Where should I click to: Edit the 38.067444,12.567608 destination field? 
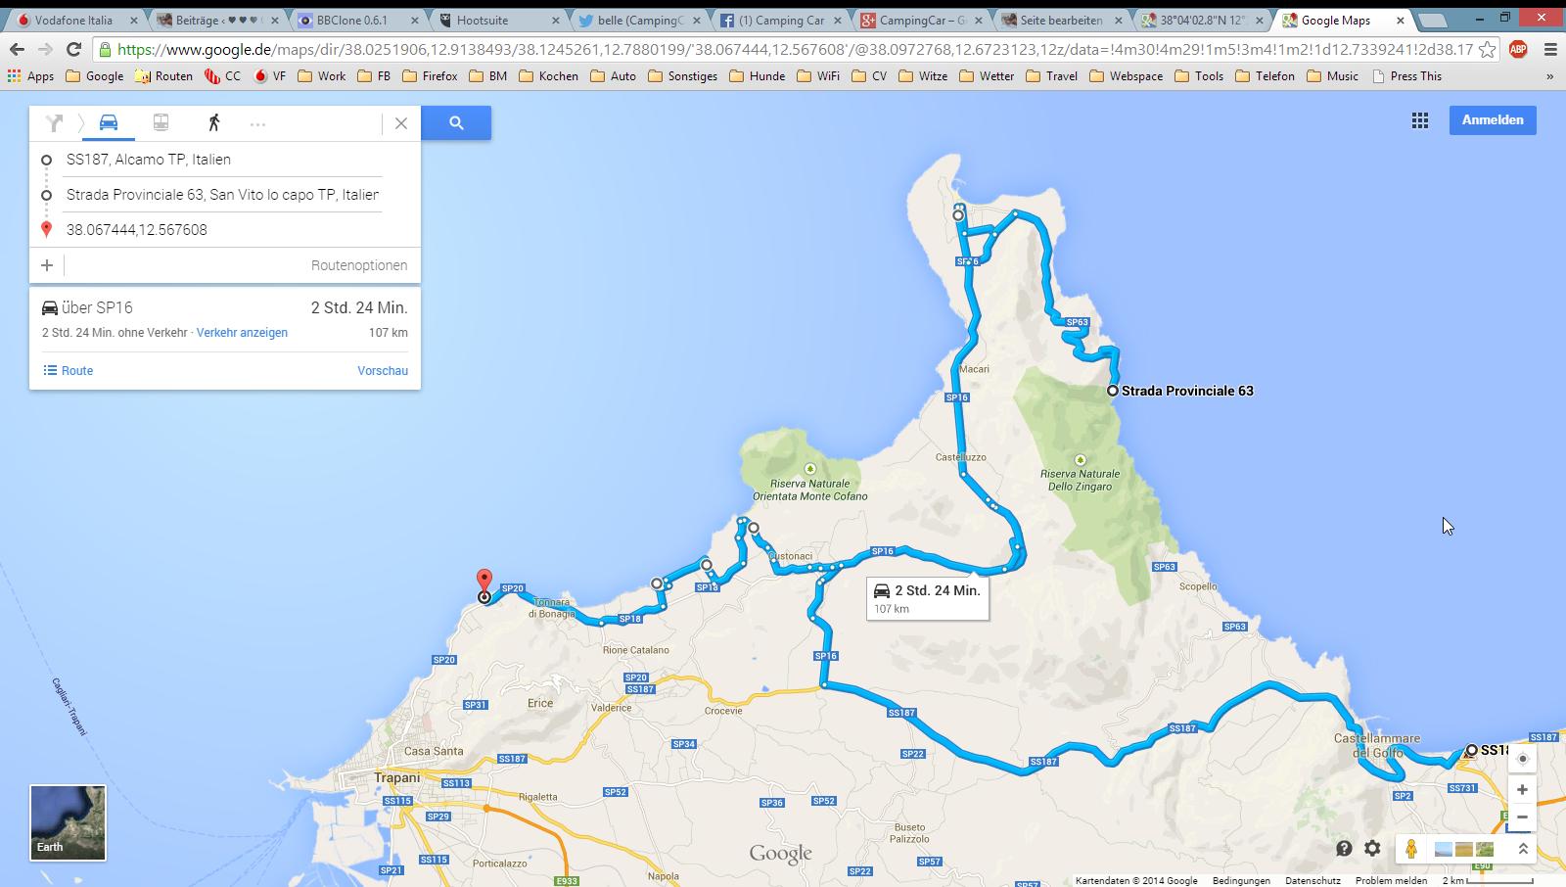[x=223, y=230]
